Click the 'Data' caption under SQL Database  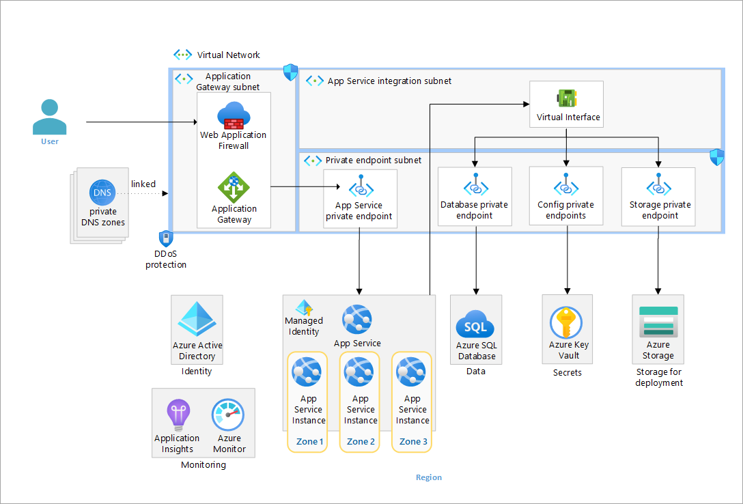[476, 372]
